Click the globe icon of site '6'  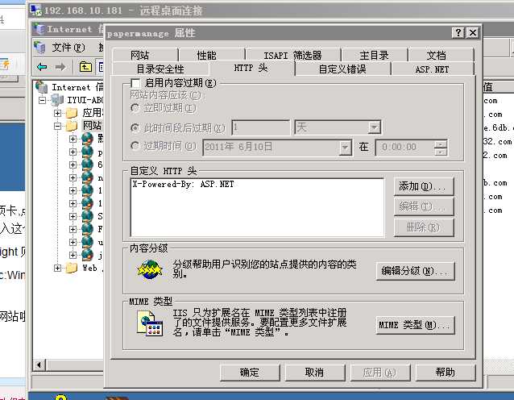[87, 164]
